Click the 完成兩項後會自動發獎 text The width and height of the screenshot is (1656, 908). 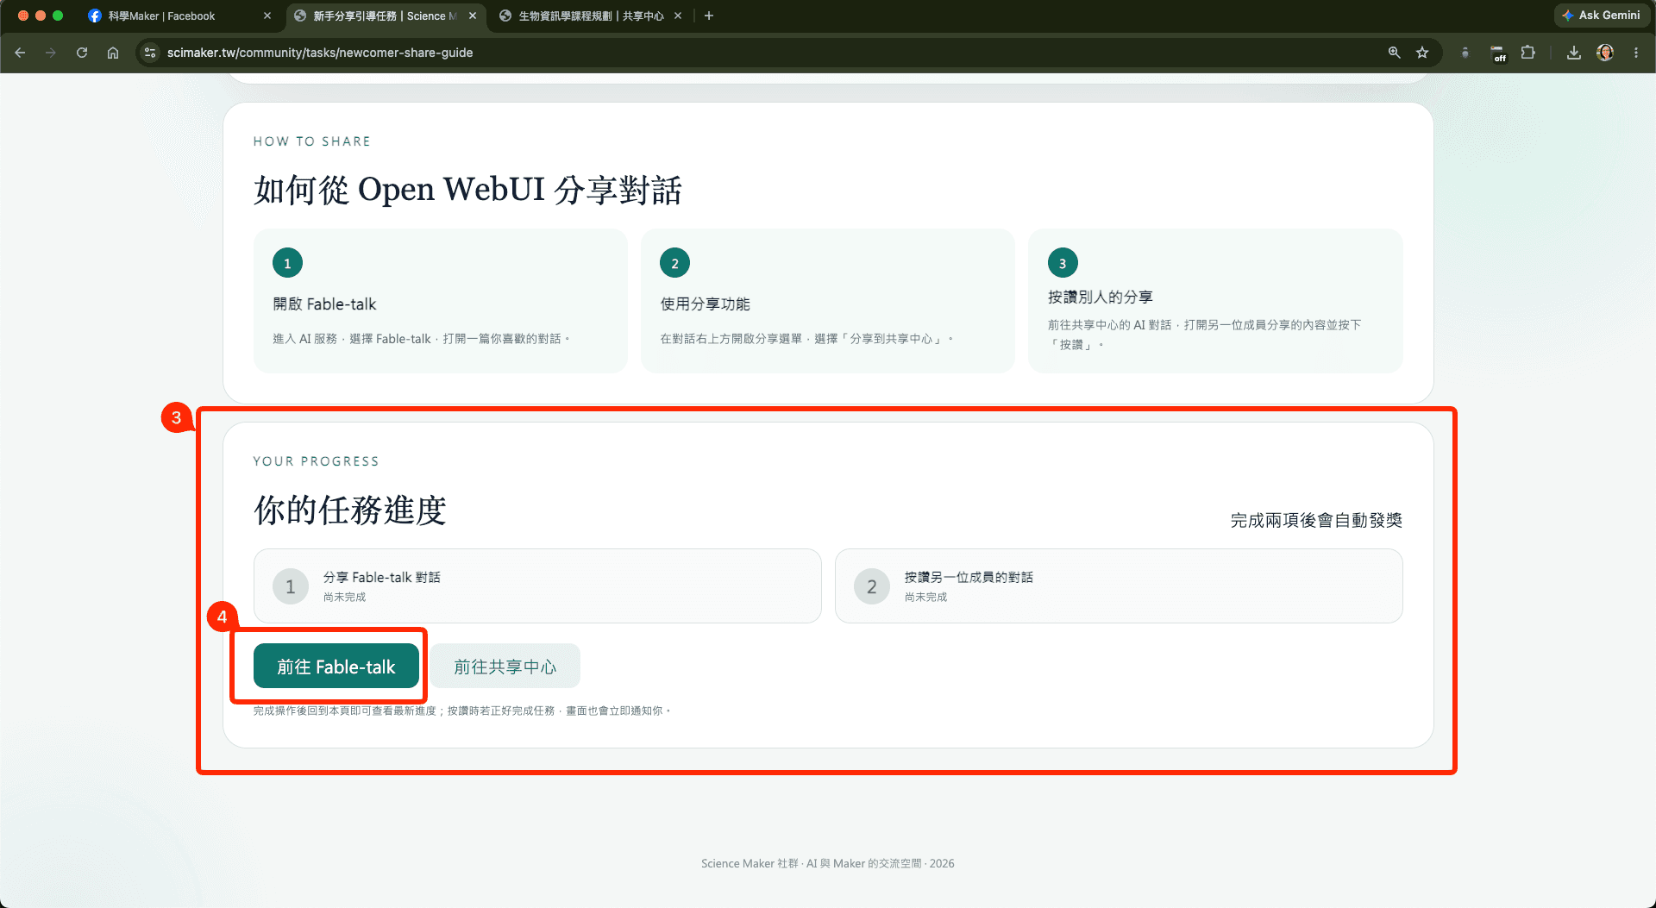point(1316,520)
